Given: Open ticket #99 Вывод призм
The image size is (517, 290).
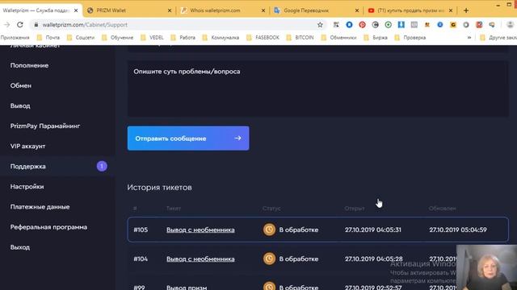Looking at the screenshot, I should pos(187,287).
